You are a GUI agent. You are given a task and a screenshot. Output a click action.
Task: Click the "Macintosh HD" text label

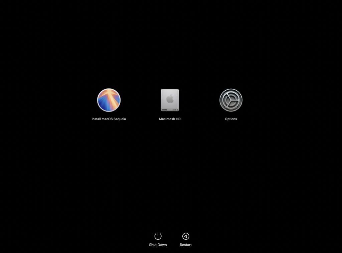pos(170,119)
